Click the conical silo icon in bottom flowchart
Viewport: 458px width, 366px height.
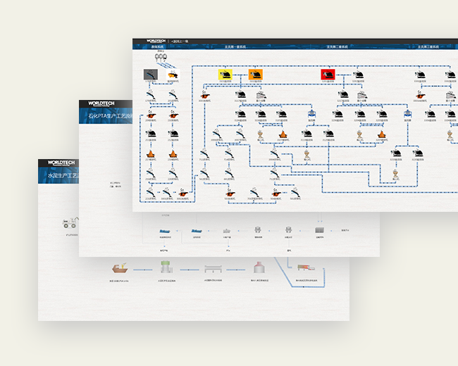click(x=259, y=267)
